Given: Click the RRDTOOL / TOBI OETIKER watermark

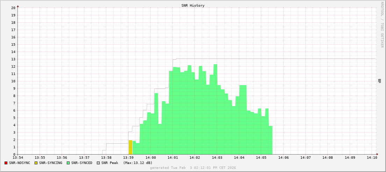Looking at the screenshot, I should [382, 24].
